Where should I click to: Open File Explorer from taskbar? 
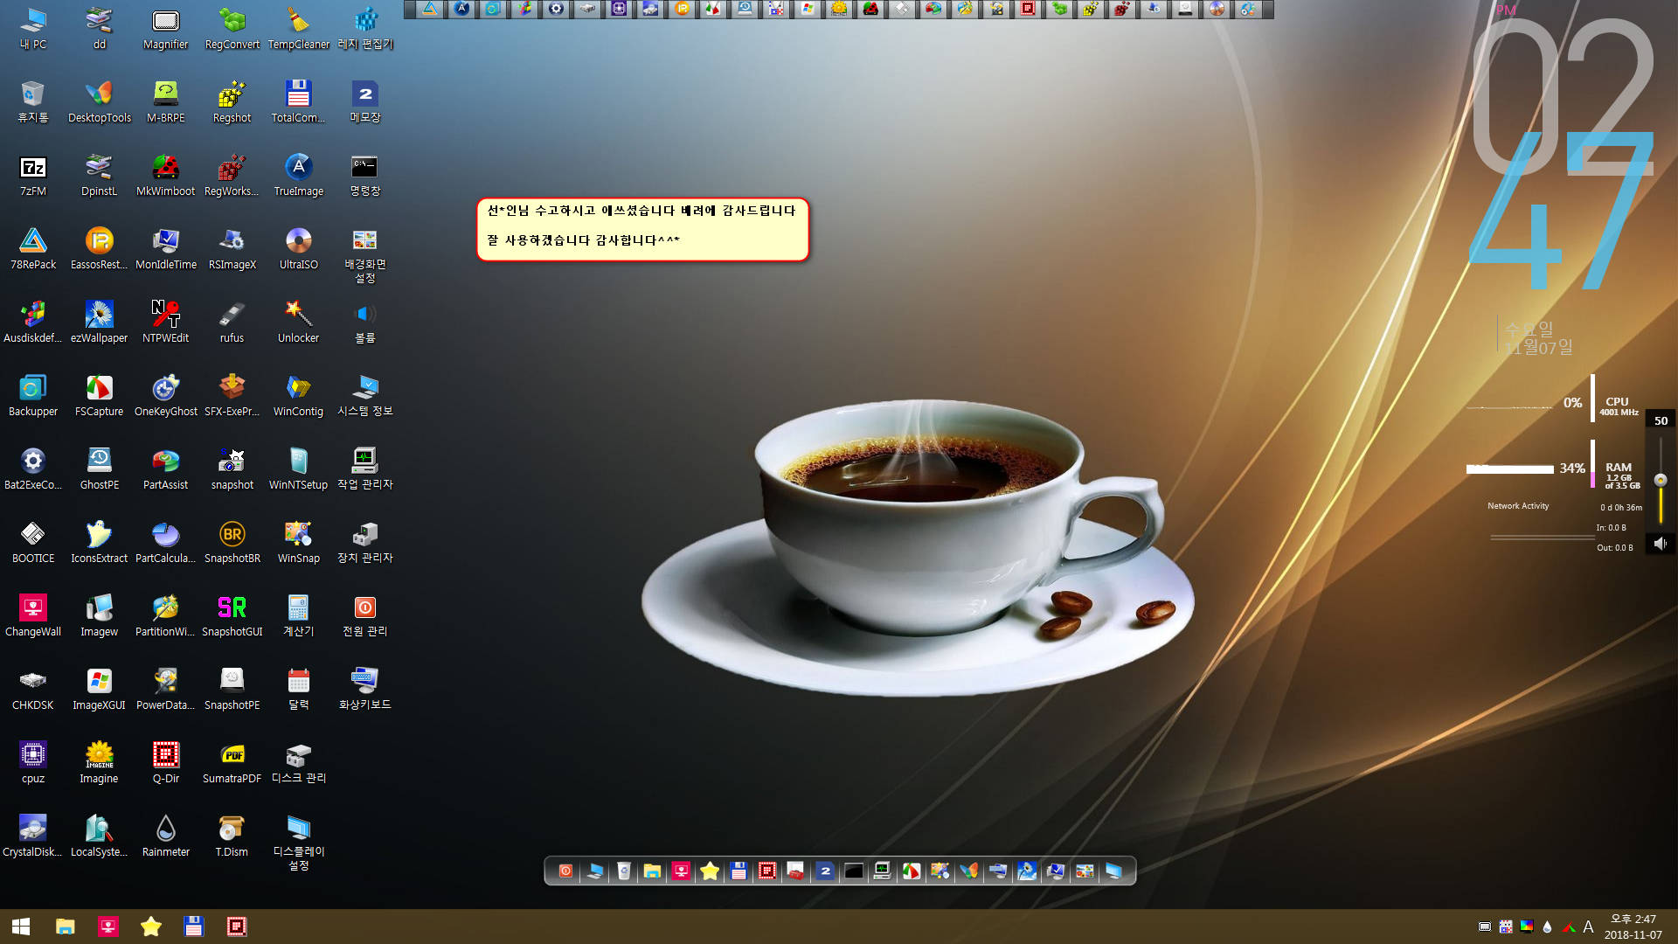tap(66, 927)
